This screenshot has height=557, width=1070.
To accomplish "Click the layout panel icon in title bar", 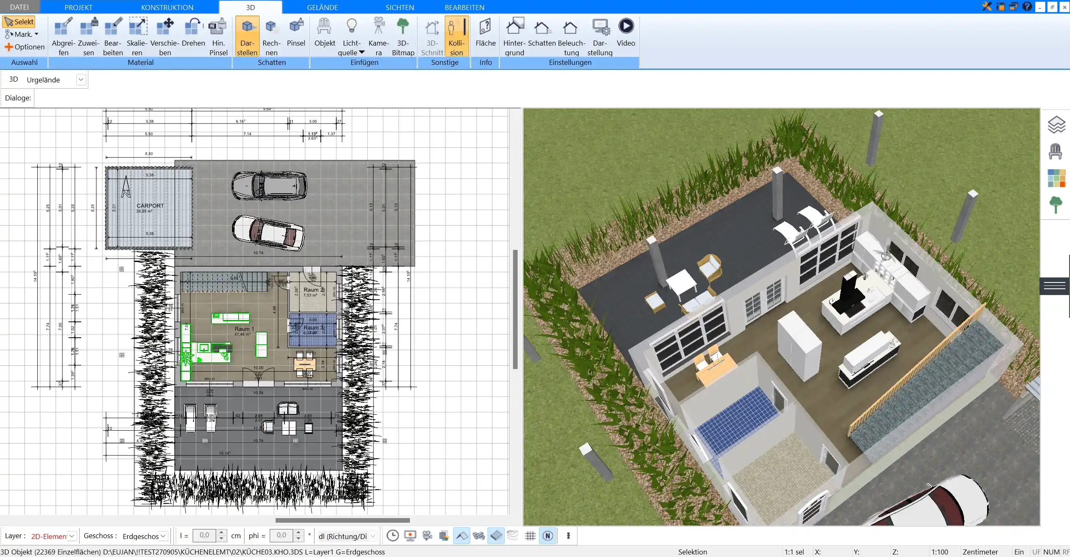I will point(1000,6).
